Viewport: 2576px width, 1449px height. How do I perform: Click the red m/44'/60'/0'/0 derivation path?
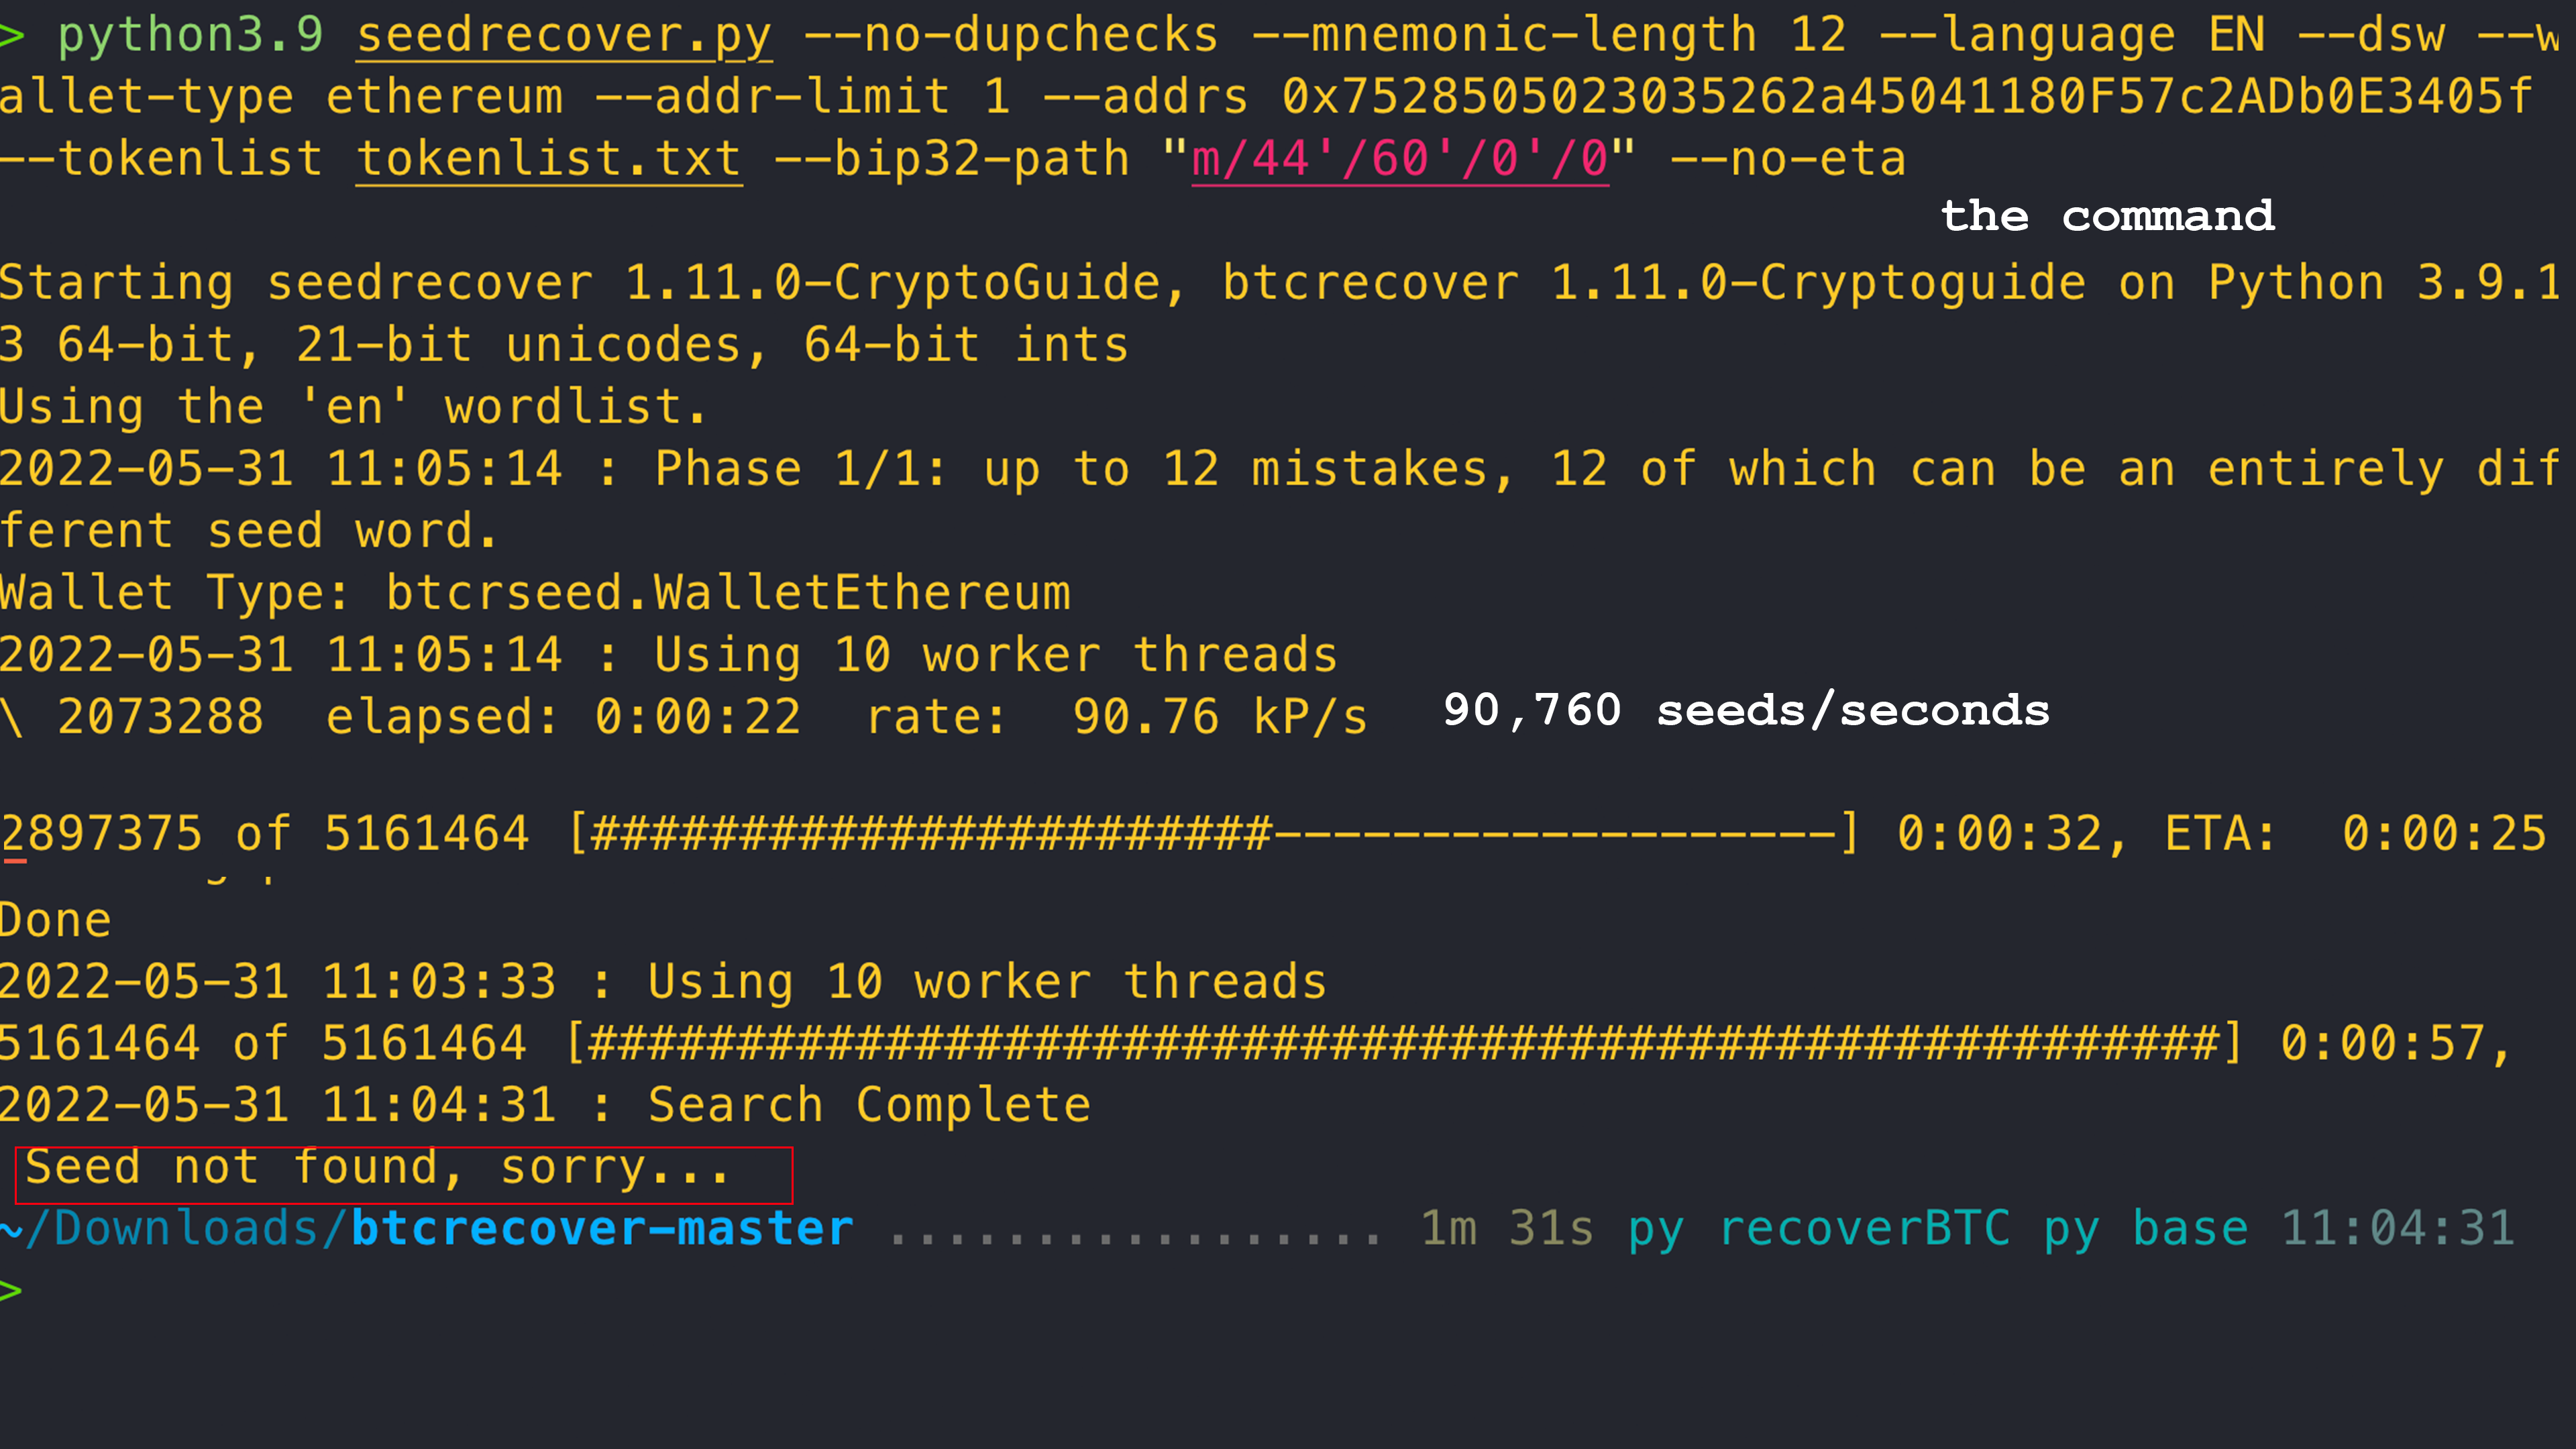coord(1400,159)
